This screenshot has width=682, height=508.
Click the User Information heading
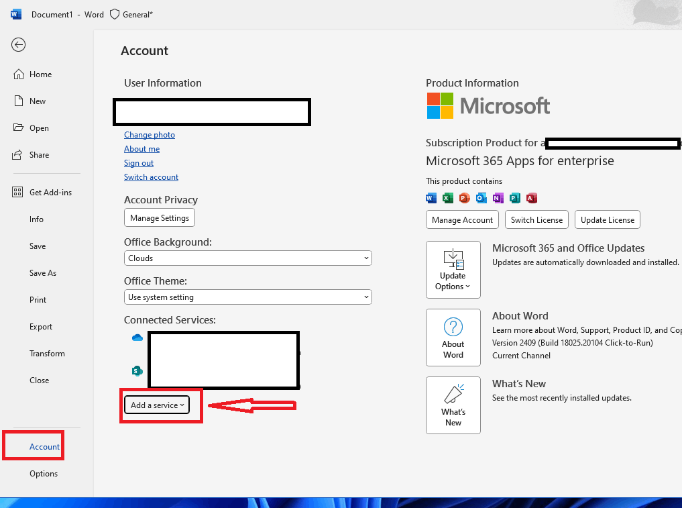click(163, 83)
